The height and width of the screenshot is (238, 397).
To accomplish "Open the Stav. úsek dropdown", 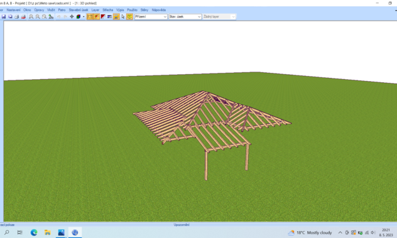I will (x=185, y=17).
